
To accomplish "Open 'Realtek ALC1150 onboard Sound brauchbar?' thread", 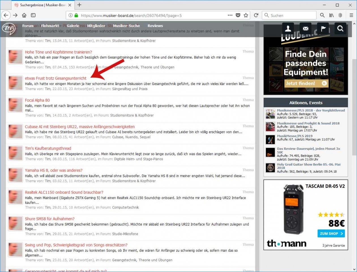I will 64,192.
